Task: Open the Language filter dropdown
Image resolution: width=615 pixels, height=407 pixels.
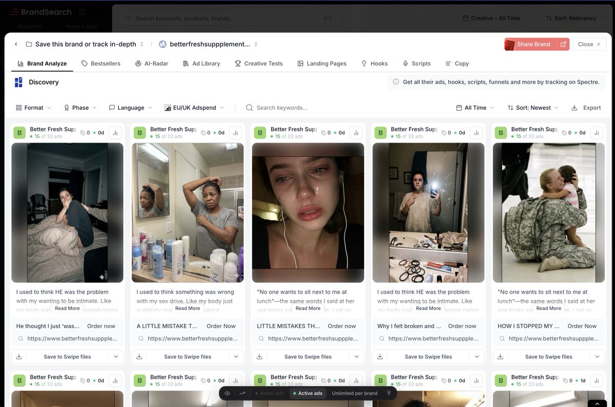Action: coord(131,108)
